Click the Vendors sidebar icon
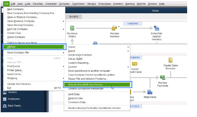197x117 pixels. [x=5, y=92]
